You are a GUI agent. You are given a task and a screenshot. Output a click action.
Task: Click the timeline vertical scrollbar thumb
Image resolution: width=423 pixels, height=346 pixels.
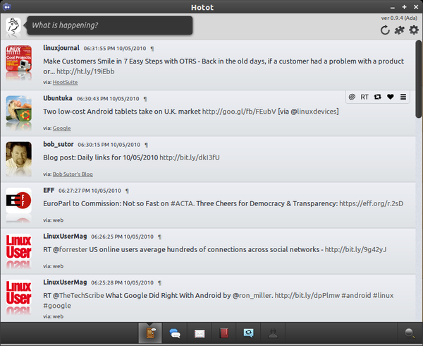click(x=418, y=79)
